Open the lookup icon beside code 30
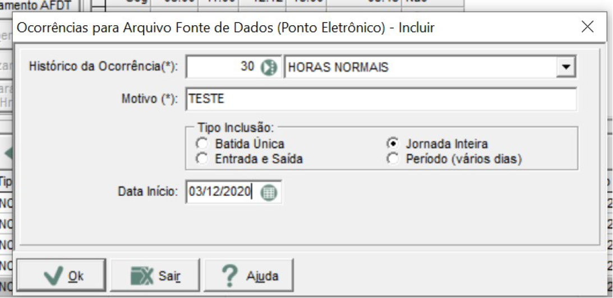The height and width of the screenshot is (298, 613). (269, 67)
